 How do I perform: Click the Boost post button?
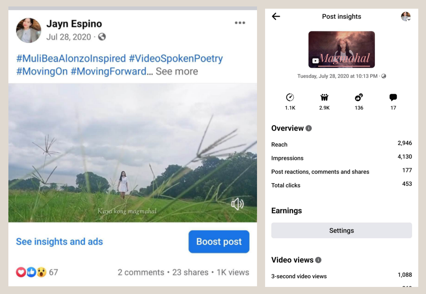point(219,242)
